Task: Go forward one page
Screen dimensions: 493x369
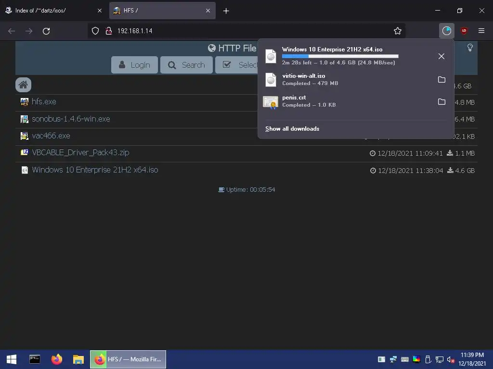Action: tap(29, 31)
